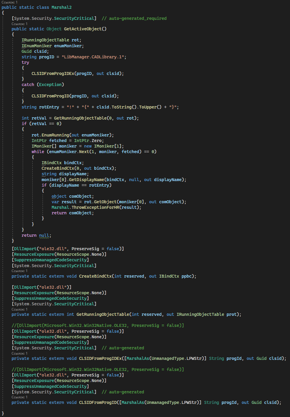Click IEnumMoniker type in variable declaration
The height and width of the screenshot is (417, 290).
[36, 46]
